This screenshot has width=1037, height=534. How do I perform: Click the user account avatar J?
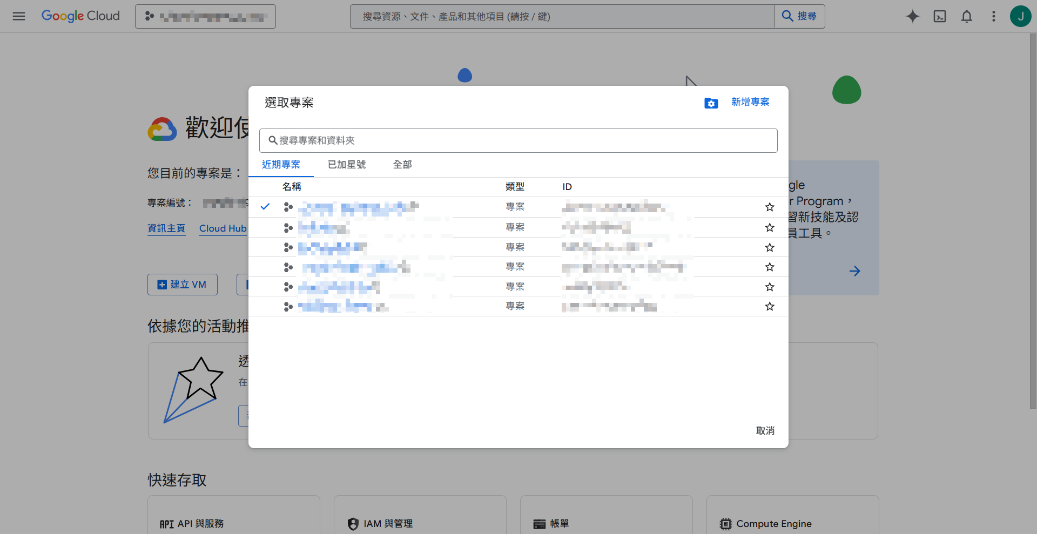coord(1020,16)
